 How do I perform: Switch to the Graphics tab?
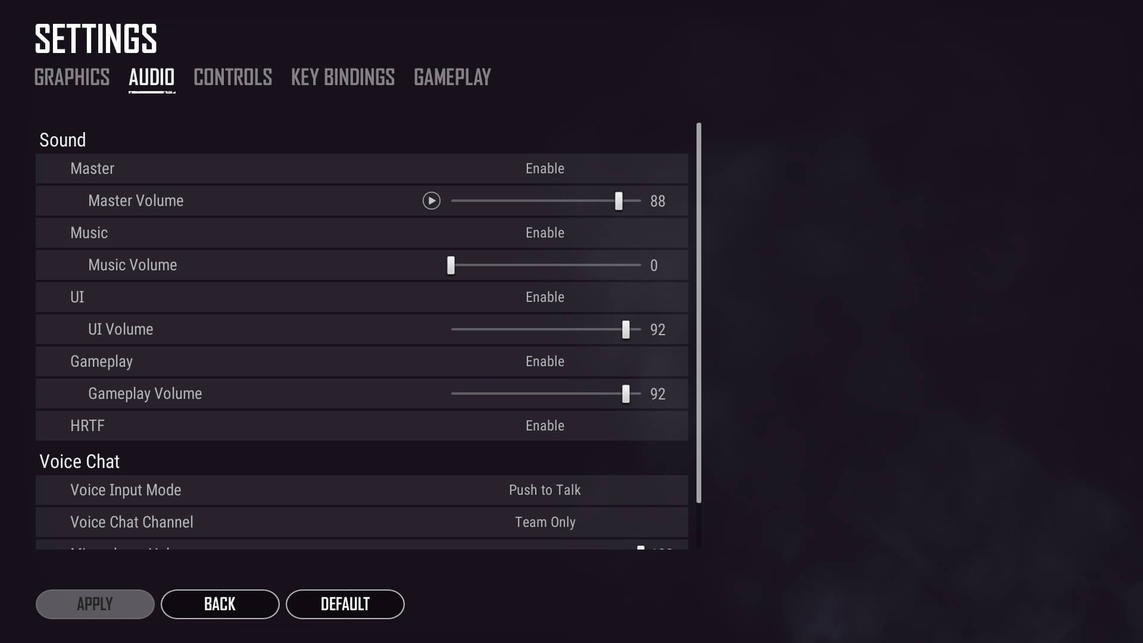tap(71, 77)
